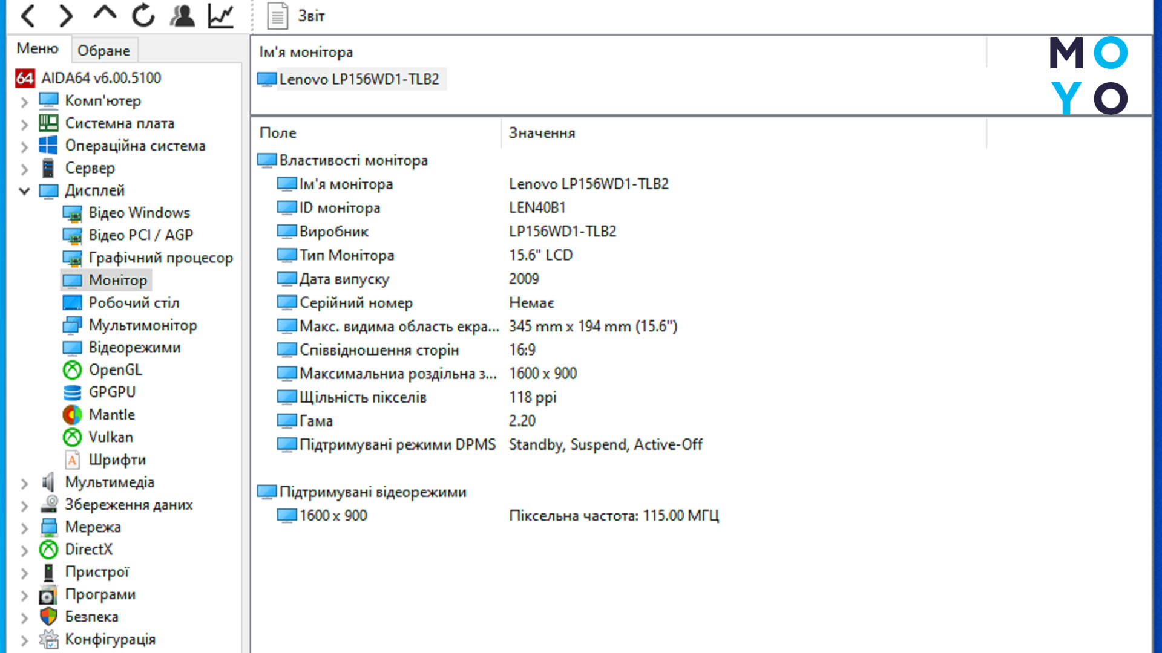Select the Відео Windows item
The width and height of the screenshot is (1162, 653).
tap(126, 213)
